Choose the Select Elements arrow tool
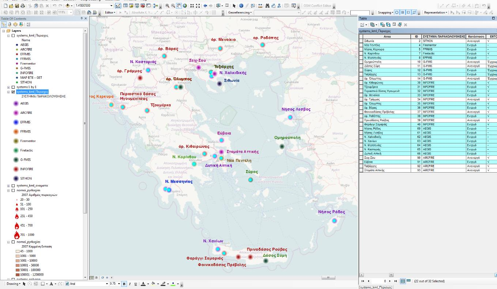 point(234,6)
